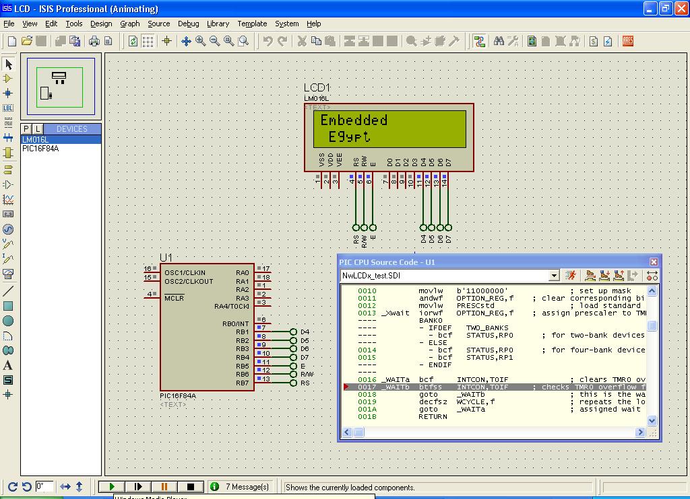Screen dimensions: 690x499
Task: Click the Play simulation button
Action: point(112,486)
